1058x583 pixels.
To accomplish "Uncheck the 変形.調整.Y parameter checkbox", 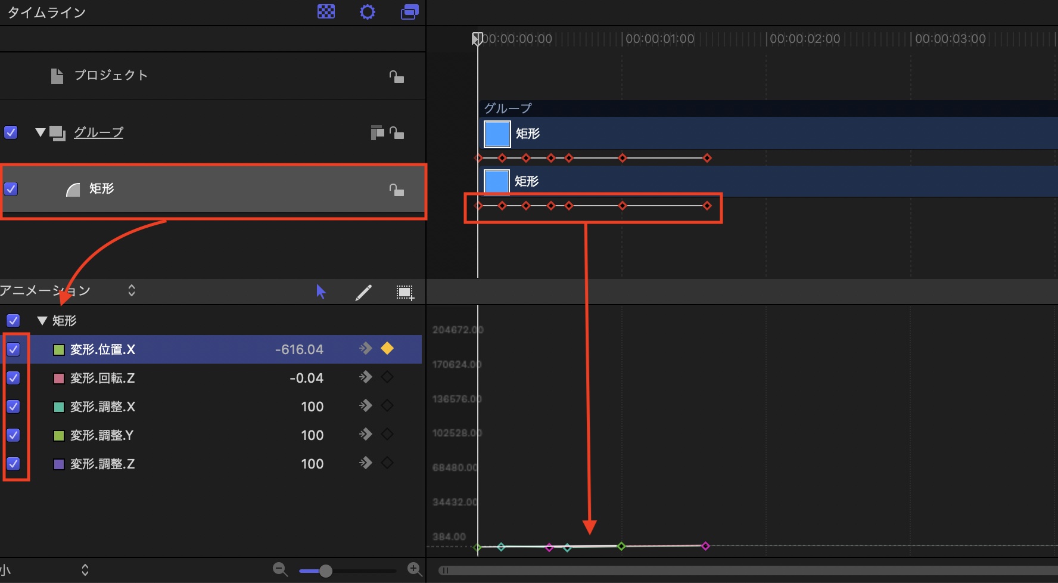I will tap(13, 435).
